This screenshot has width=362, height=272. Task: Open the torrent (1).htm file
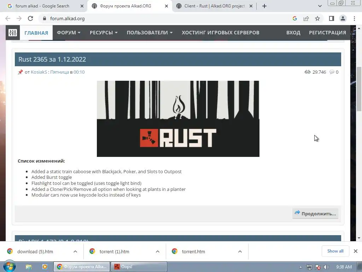click(114, 251)
